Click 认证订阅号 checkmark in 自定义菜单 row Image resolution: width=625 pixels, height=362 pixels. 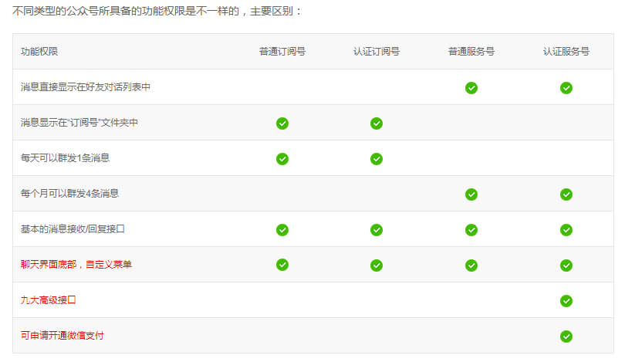(377, 265)
